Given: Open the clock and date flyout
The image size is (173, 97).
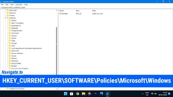Looking at the screenshot, I should [x=163, y=94].
